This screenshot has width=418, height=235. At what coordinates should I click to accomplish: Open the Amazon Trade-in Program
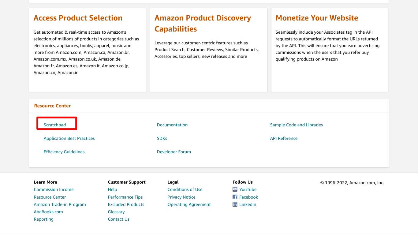(x=60, y=204)
